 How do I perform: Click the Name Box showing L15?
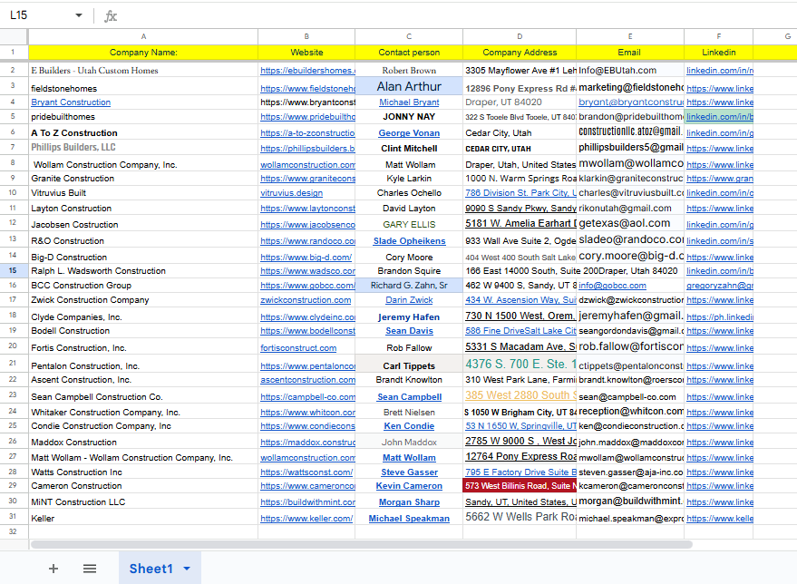tap(36, 15)
